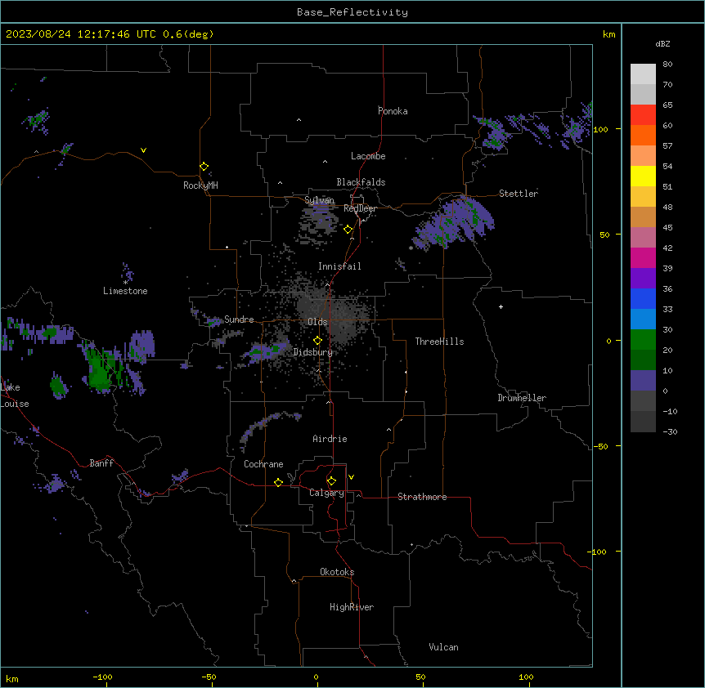Click the Innisfail city label
Image resolution: width=705 pixels, height=688 pixels.
pos(339,266)
